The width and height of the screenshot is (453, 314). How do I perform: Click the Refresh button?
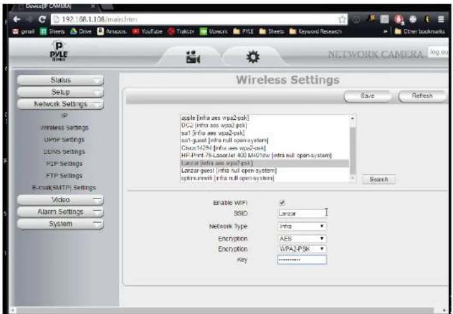[422, 96]
